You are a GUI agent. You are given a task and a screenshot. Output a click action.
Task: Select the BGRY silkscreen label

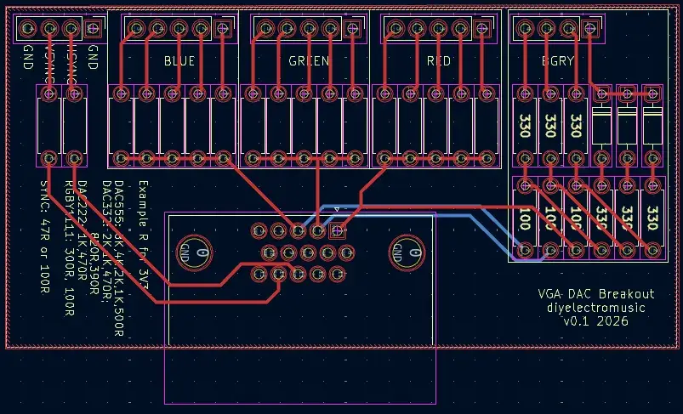[x=558, y=61]
